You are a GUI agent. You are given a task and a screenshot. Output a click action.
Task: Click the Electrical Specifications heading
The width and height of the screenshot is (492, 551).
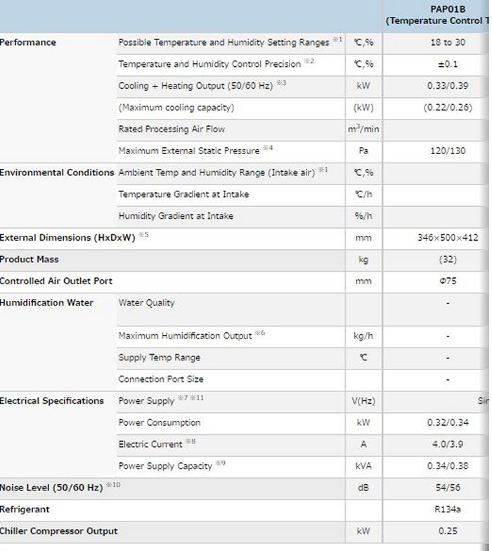tap(51, 400)
